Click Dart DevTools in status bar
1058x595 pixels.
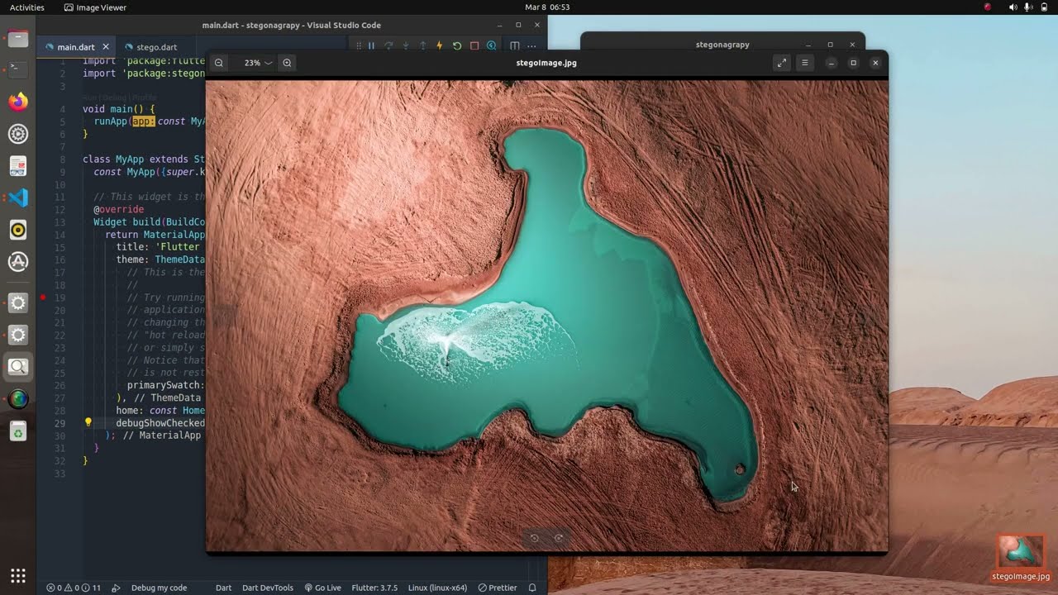[267, 588]
